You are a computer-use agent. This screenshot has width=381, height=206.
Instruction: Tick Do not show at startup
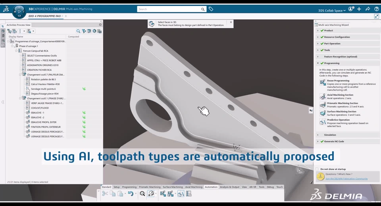317,169
